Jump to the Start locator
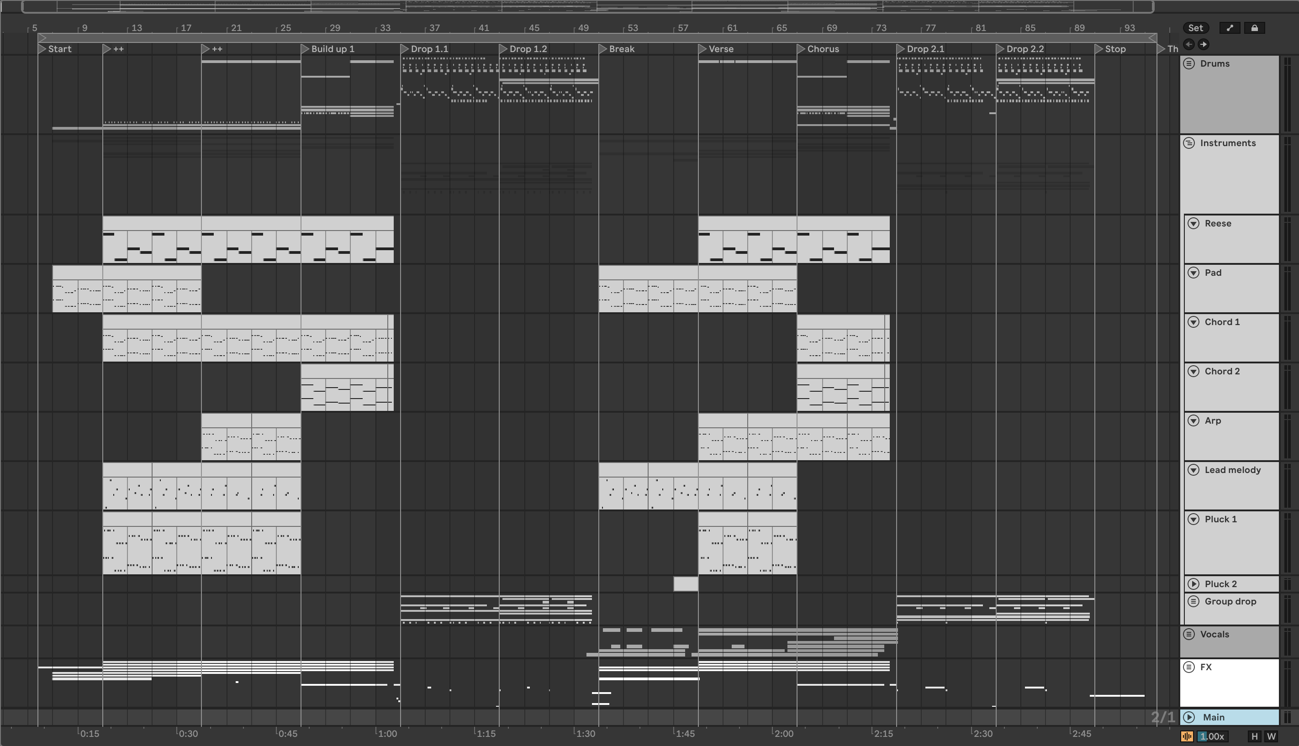This screenshot has height=746, width=1299. coord(55,49)
